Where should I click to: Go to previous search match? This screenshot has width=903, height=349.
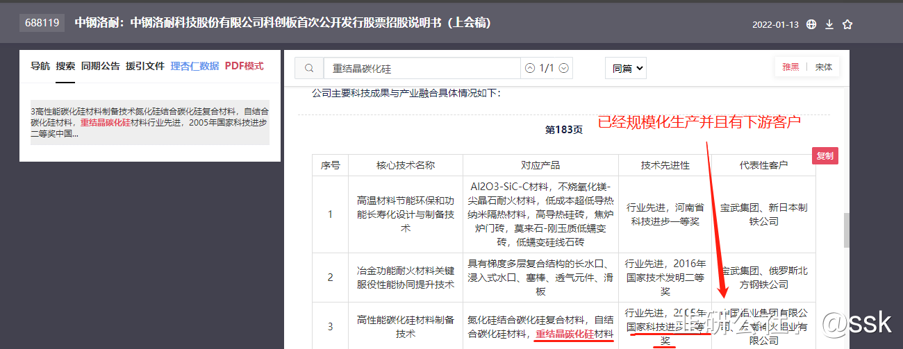(x=530, y=68)
